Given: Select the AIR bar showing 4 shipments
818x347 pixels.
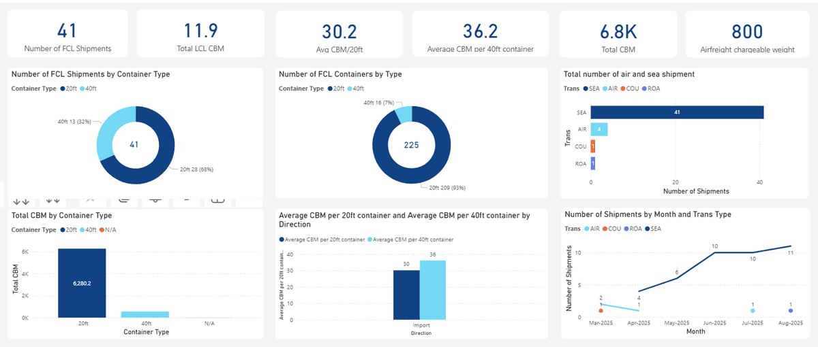Looking at the screenshot, I should pyautogui.click(x=599, y=129).
